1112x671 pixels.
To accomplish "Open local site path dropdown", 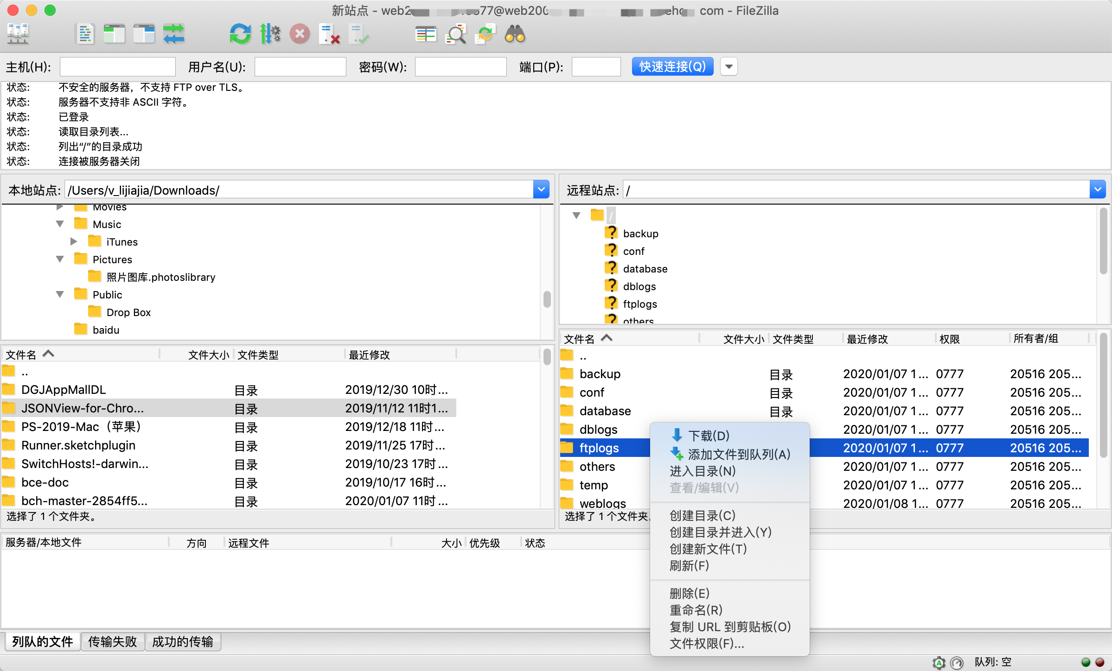I will pos(541,190).
